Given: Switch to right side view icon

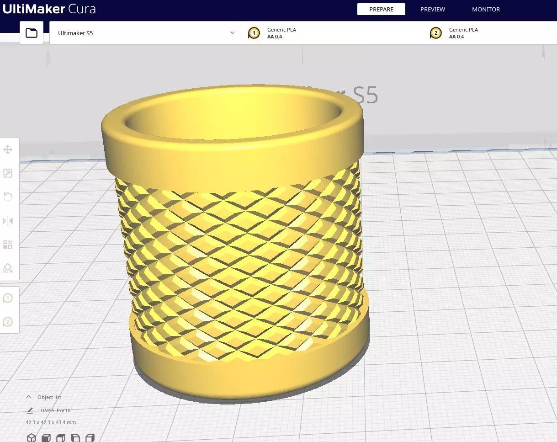Looking at the screenshot, I should point(90,437).
